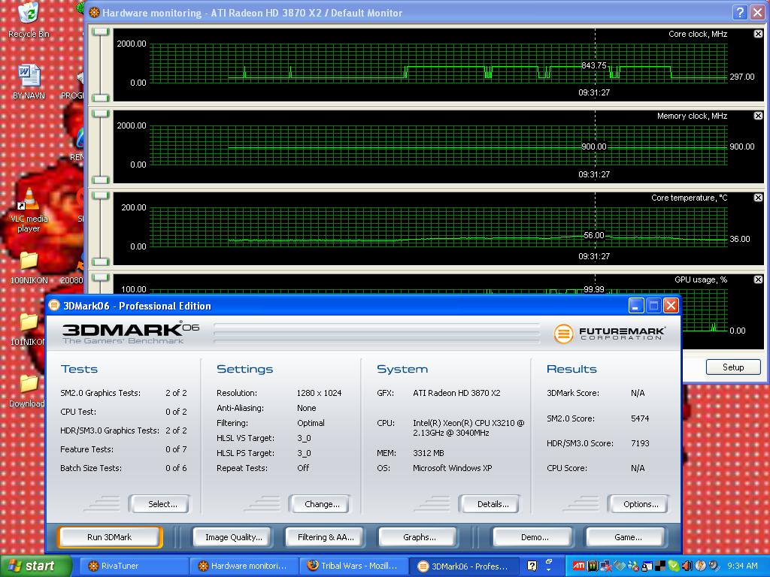Click the Futuremark Corporation logo

click(x=610, y=334)
